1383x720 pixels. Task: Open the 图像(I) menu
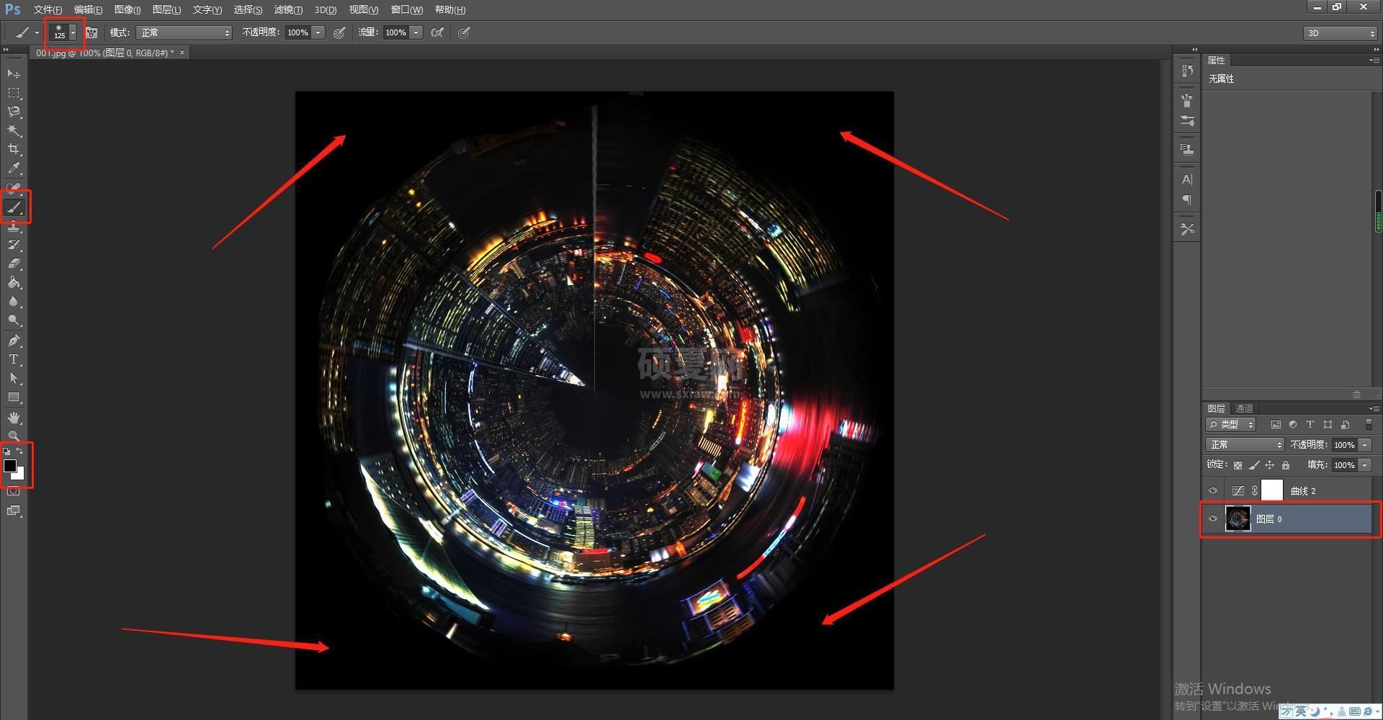coord(127,9)
